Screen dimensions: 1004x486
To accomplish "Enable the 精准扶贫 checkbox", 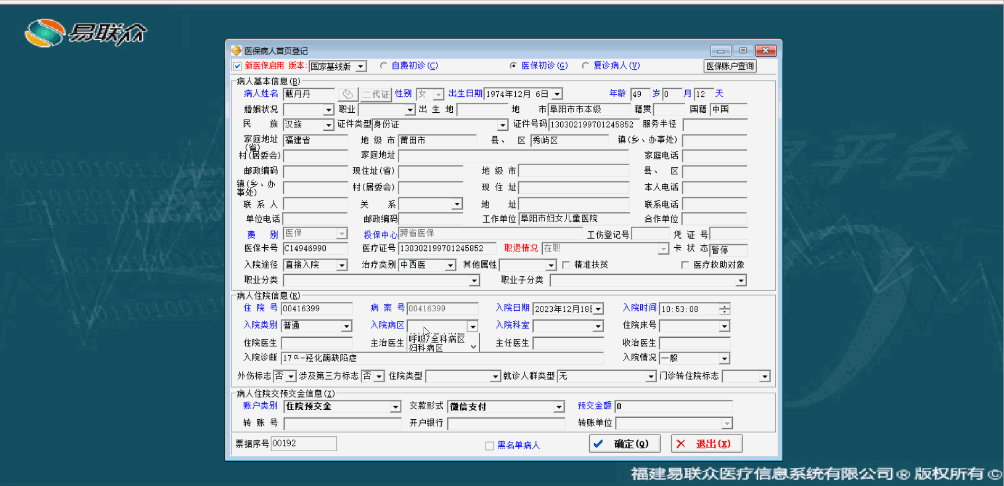I will [x=566, y=265].
